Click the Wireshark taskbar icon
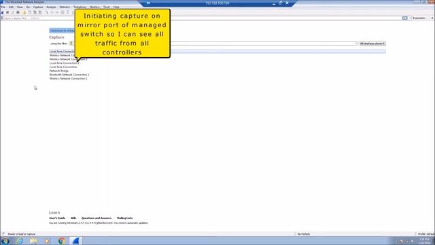The image size is (435, 245). [x=75, y=241]
